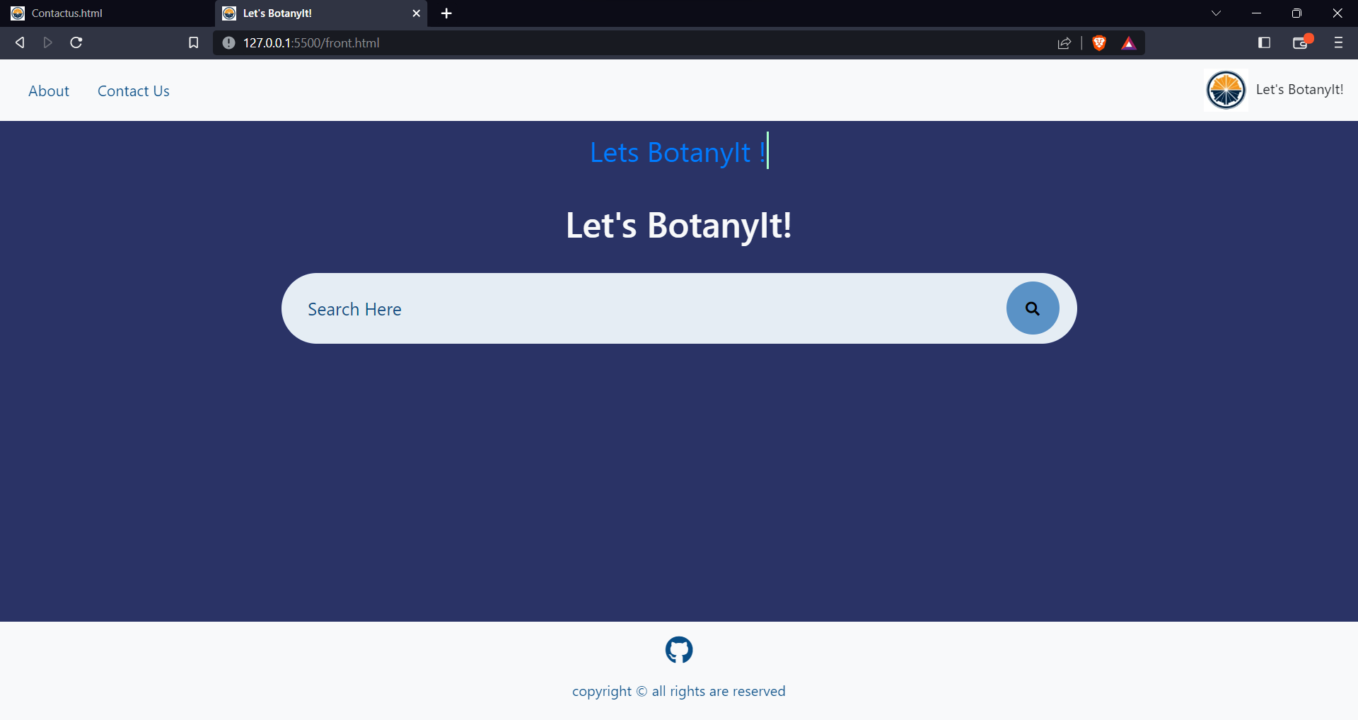Click the share icon in the toolbar
The height and width of the screenshot is (720, 1358).
(x=1065, y=43)
